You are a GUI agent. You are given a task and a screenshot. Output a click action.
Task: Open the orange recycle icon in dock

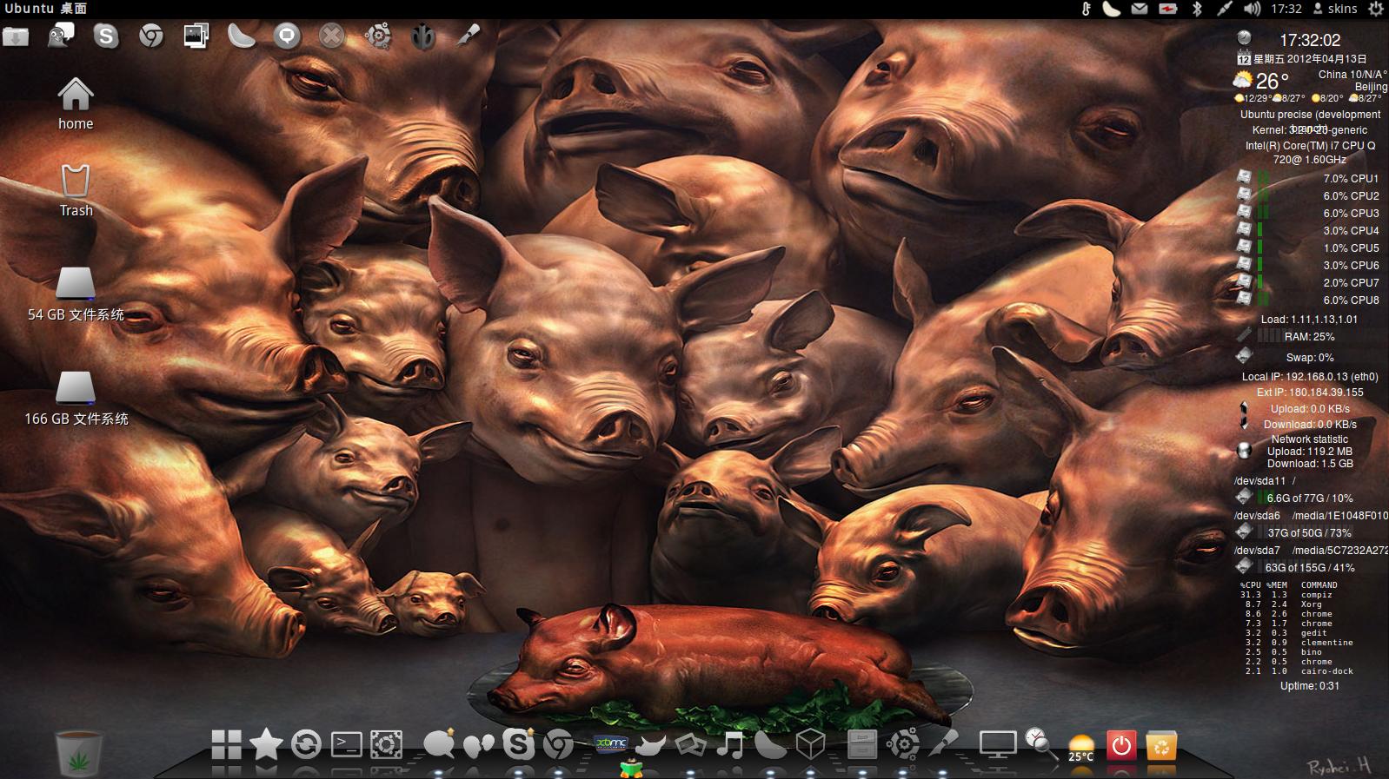click(1161, 744)
